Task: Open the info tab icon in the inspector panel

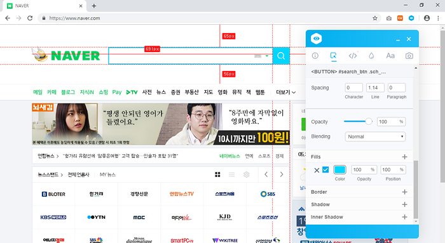Action: click(315, 56)
